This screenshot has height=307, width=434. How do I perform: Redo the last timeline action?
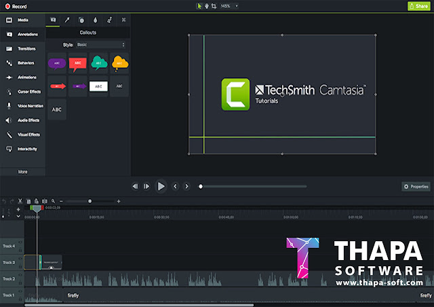[12, 201]
